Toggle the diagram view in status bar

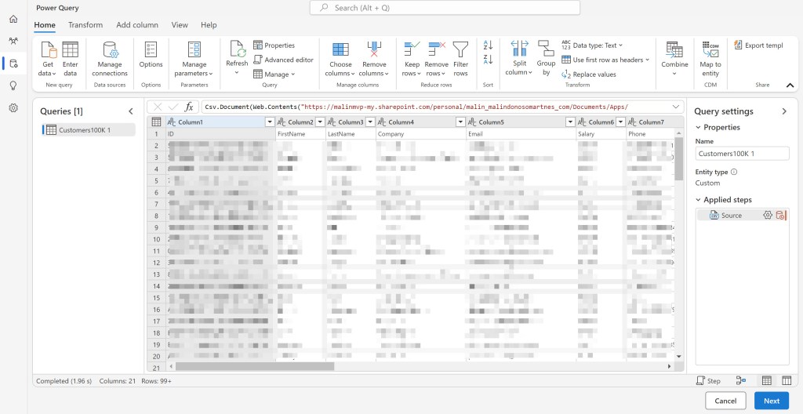(742, 380)
